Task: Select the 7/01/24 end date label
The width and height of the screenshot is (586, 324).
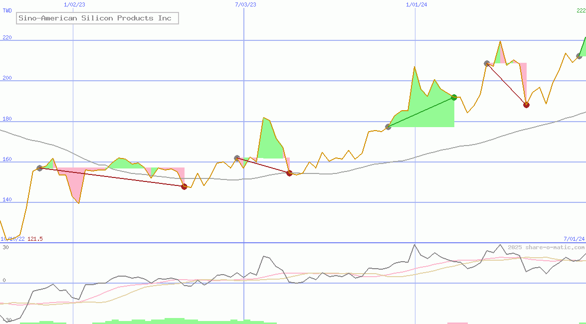Action: click(574, 239)
